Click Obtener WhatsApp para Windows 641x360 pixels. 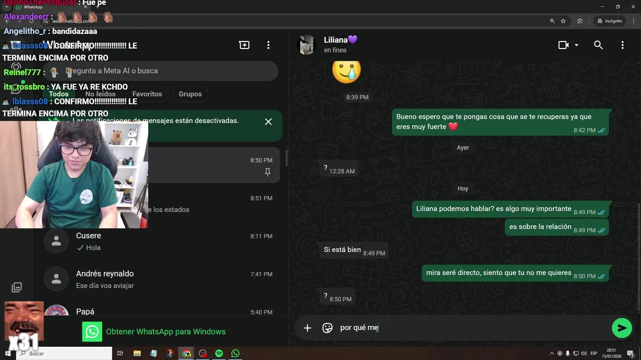(166, 331)
